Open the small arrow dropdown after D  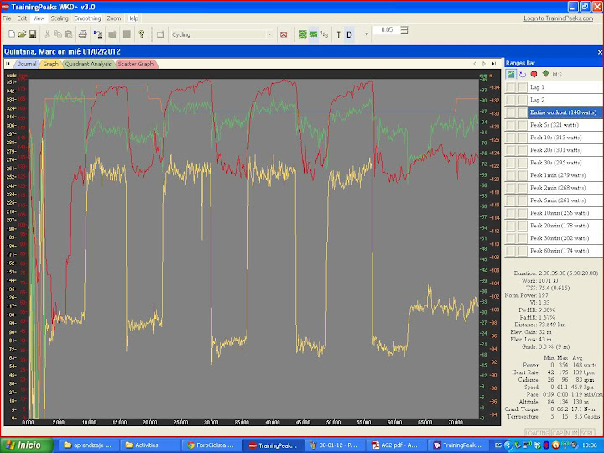point(367,34)
